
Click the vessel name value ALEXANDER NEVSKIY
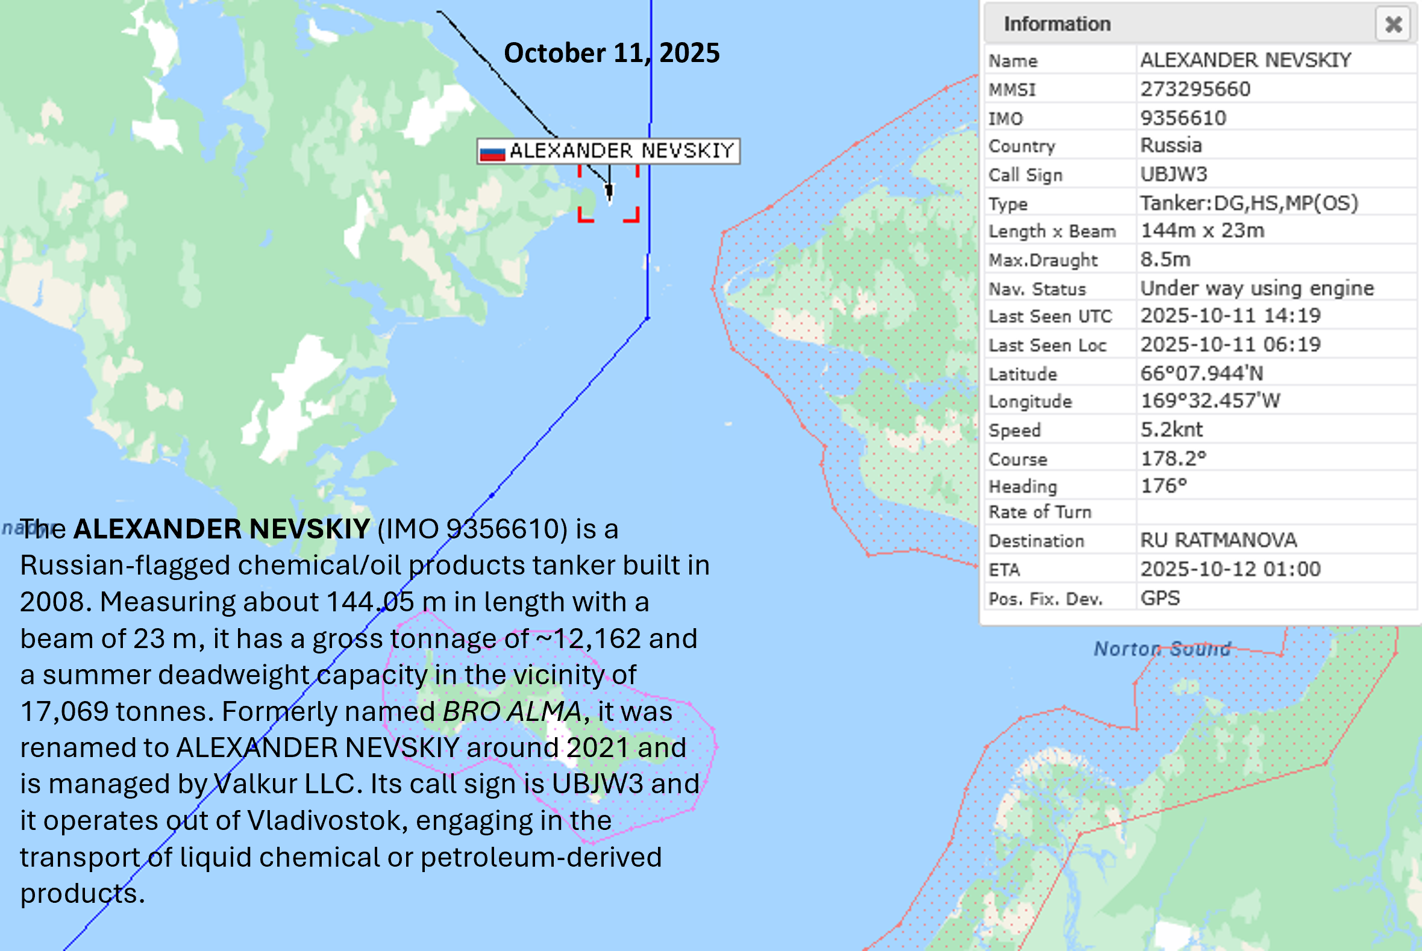1245,60
